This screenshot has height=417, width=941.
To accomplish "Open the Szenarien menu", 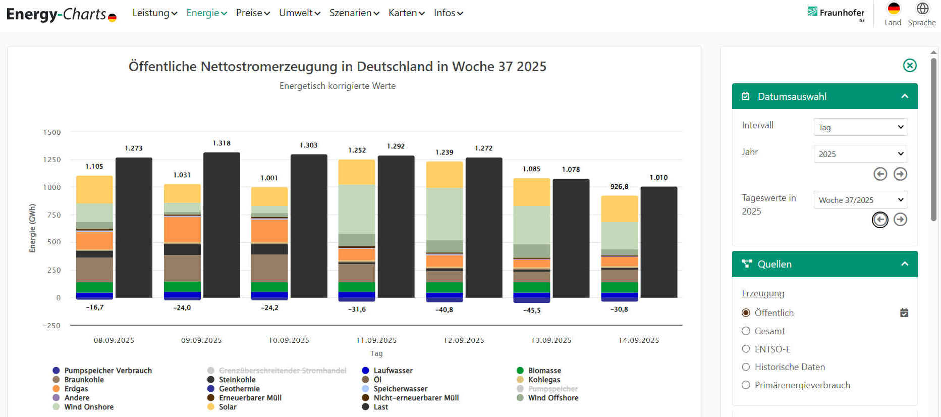I will (x=354, y=13).
